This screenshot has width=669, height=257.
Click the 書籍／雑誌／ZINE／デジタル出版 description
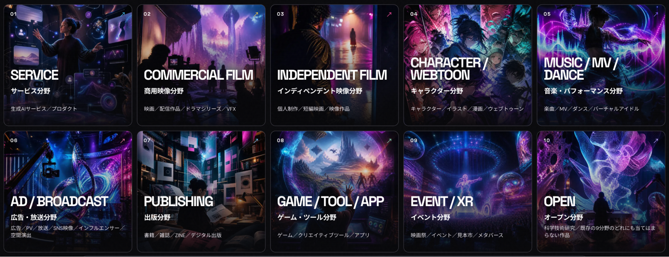(183, 235)
